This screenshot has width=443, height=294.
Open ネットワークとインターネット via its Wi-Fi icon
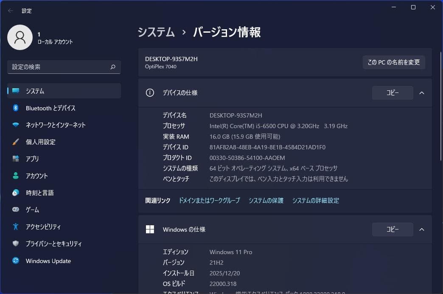(16, 125)
